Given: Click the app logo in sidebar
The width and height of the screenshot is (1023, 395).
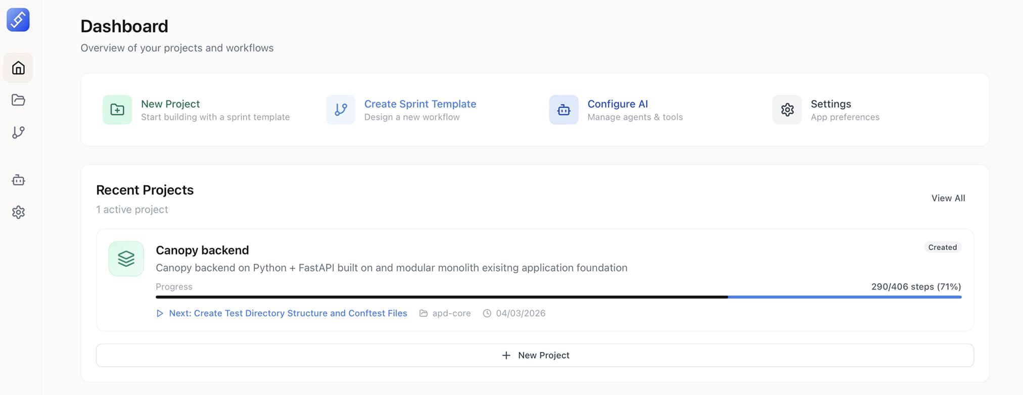Looking at the screenshot, I should [x=18, y=20].
